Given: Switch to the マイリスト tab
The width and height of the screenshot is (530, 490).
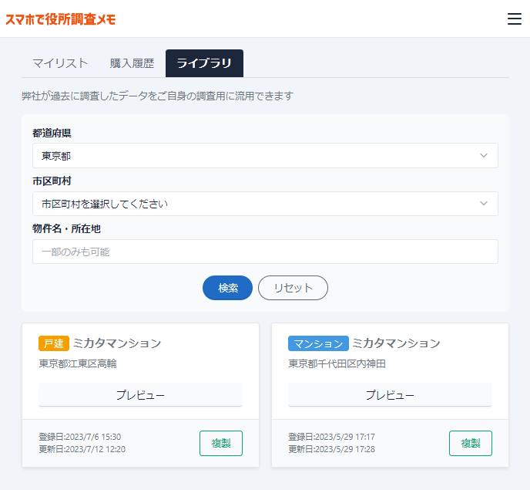Looking at the screenshot, I should 60,63.
